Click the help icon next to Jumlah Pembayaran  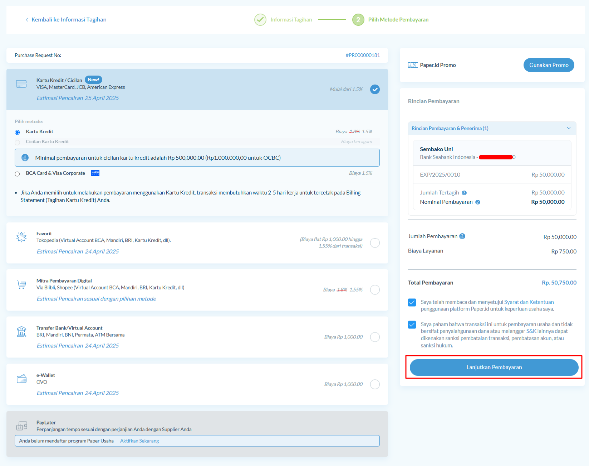(x=462, y=236)
